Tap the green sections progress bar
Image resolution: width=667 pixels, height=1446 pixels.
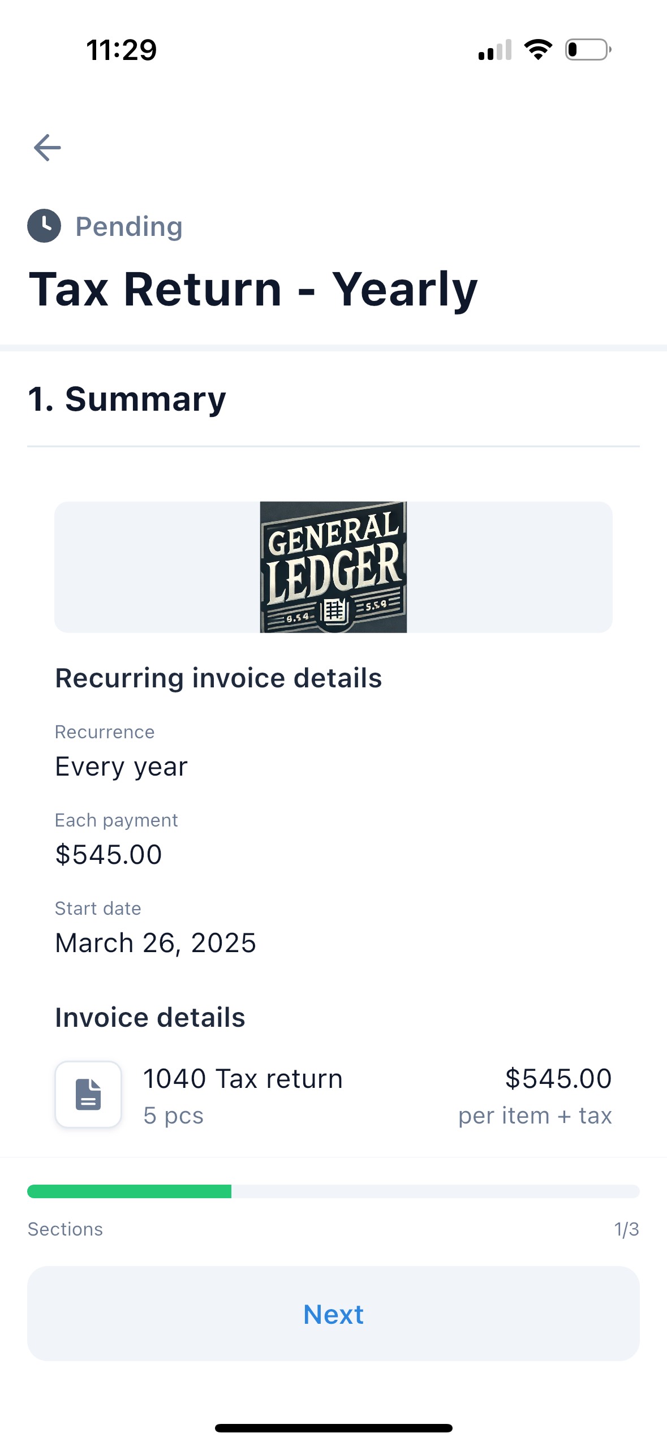[x=333, y=1191]
